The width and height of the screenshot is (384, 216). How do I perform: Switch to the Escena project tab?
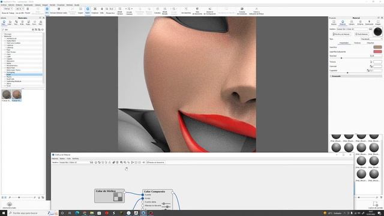[x=334, y=23]
